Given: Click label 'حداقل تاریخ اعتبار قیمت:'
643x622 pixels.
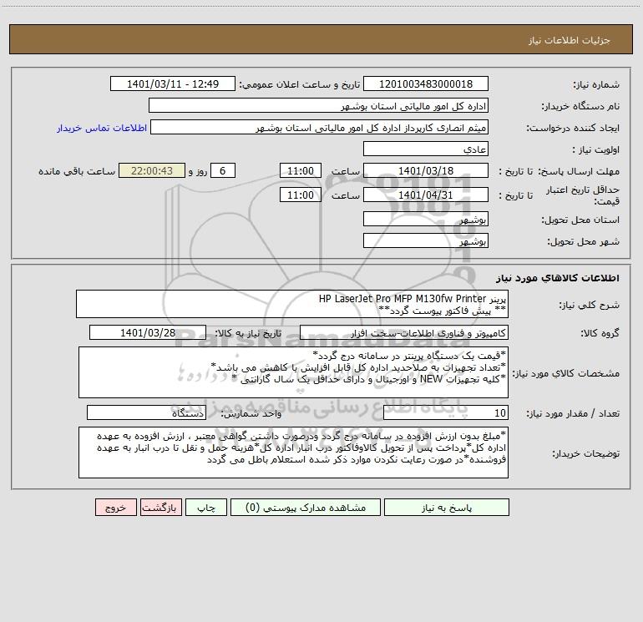Looking at the screenshot, I should click(582, 195).
